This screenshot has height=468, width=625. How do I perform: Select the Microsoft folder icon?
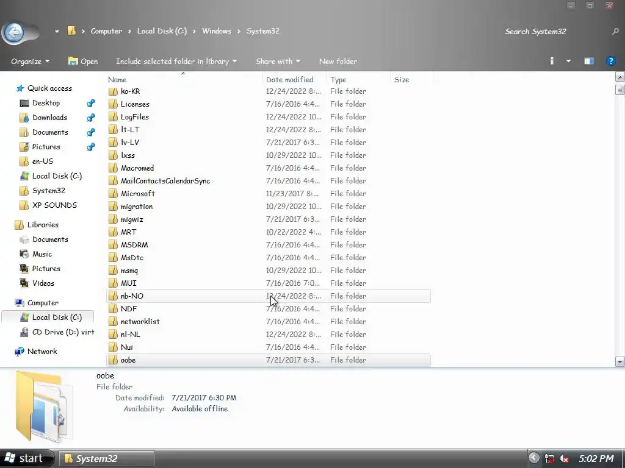coord(113,194)
